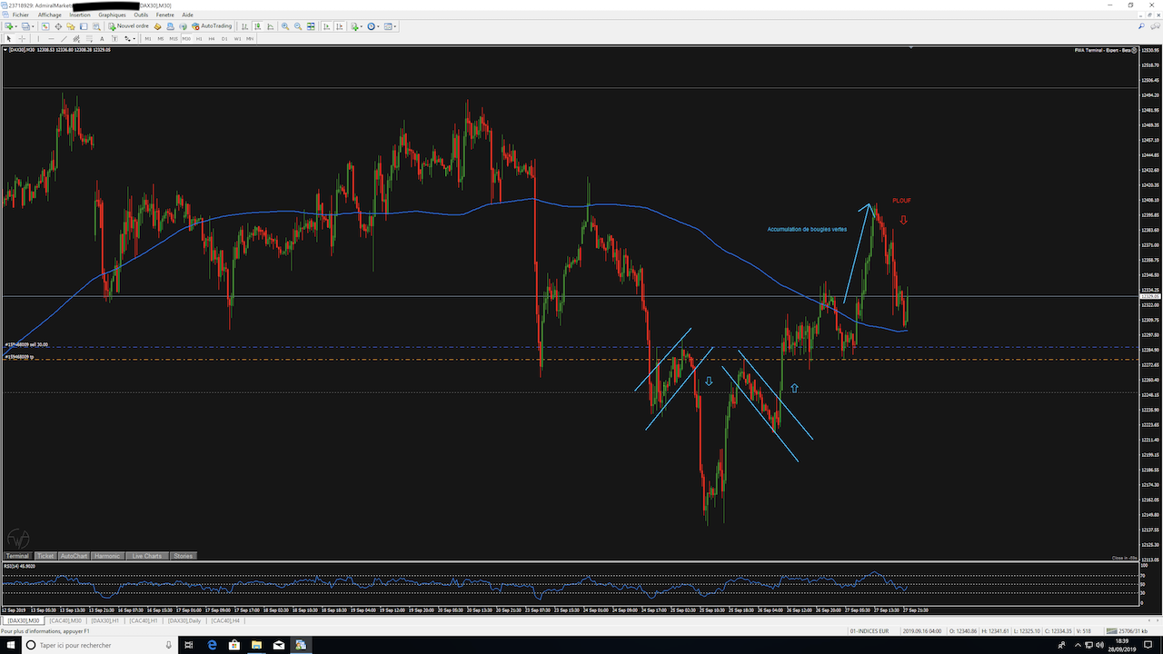Viewport: 1163px width, 654px height.
Task: Click the Nouvel ordre button
Action: [x=129, y=26]
